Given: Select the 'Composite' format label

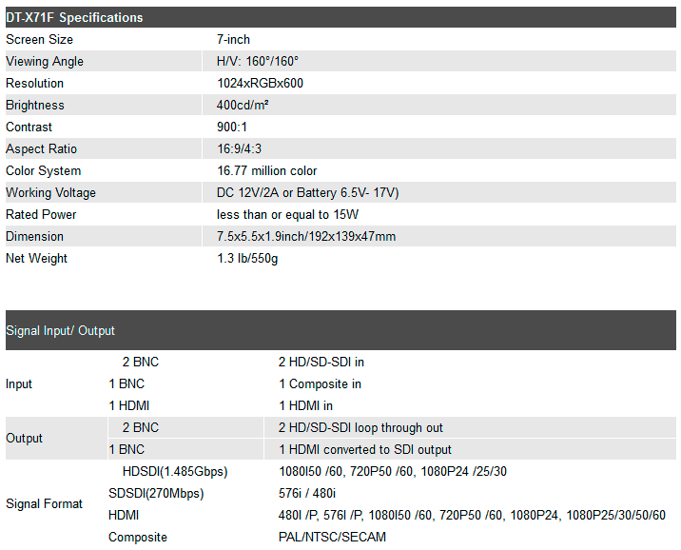Looking at the screenshot, I should pyautogui.click(x=138, y=538).
